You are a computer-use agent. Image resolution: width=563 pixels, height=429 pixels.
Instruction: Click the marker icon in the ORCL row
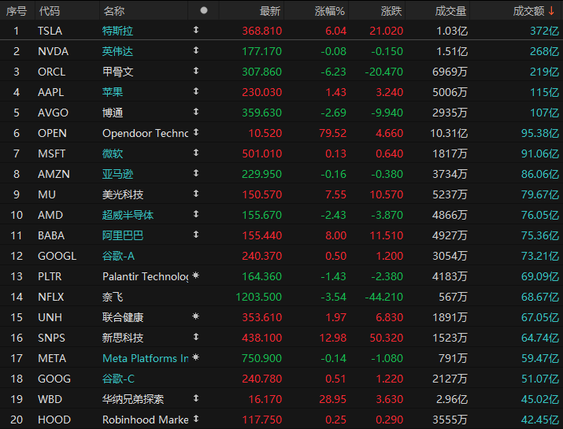196,71
